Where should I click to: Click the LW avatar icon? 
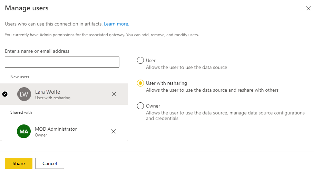pyautogui.click(x=24, y=94)
